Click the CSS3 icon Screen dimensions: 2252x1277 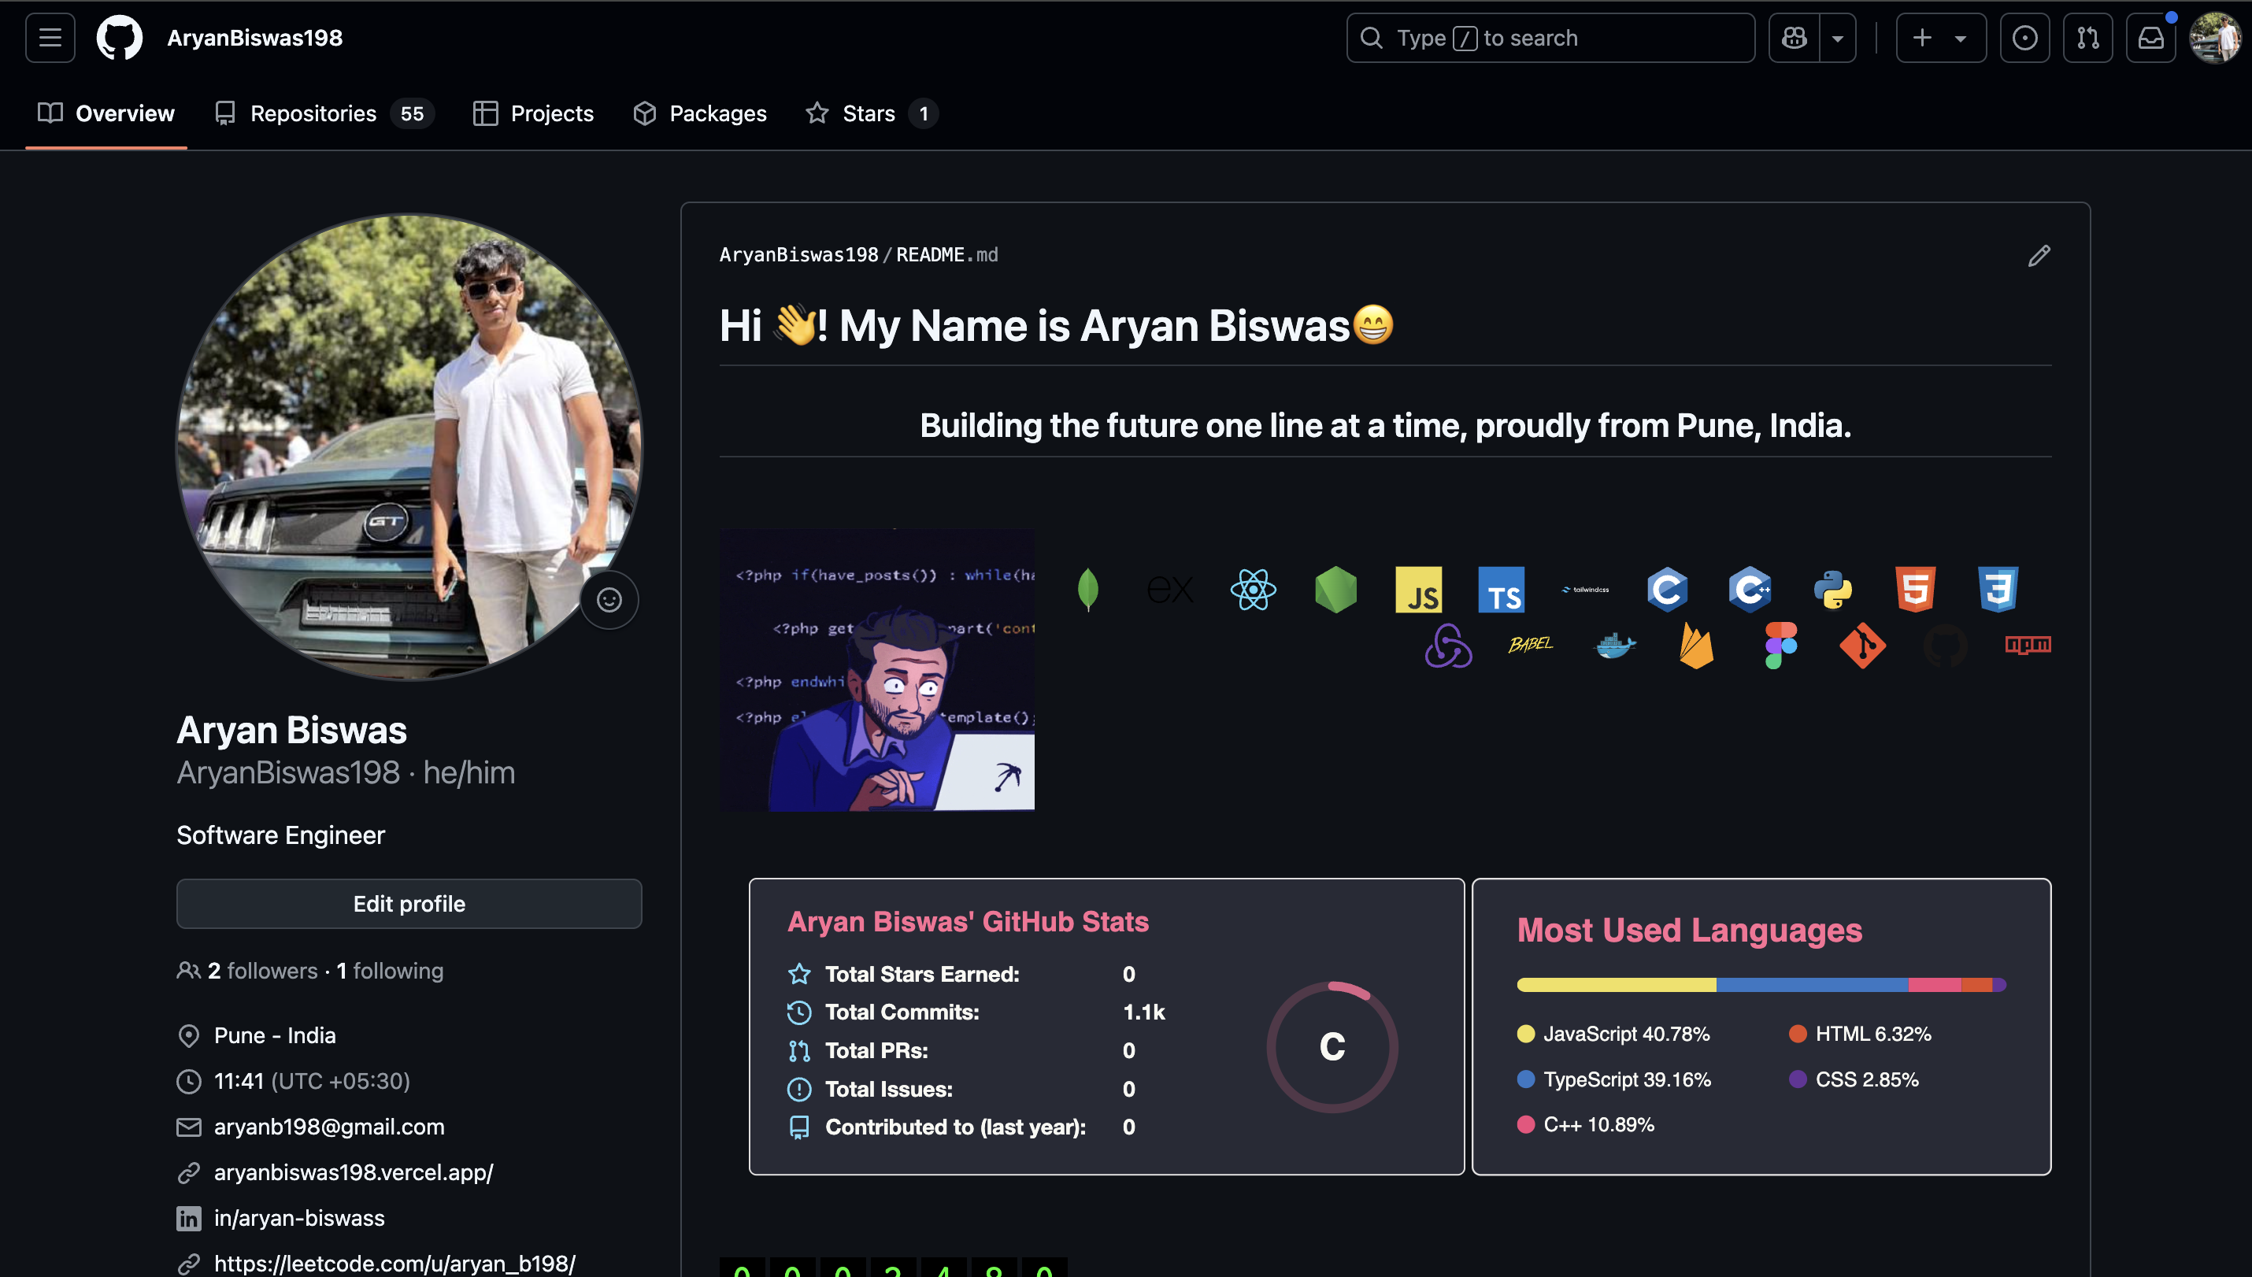click(x=1998, y=589)
